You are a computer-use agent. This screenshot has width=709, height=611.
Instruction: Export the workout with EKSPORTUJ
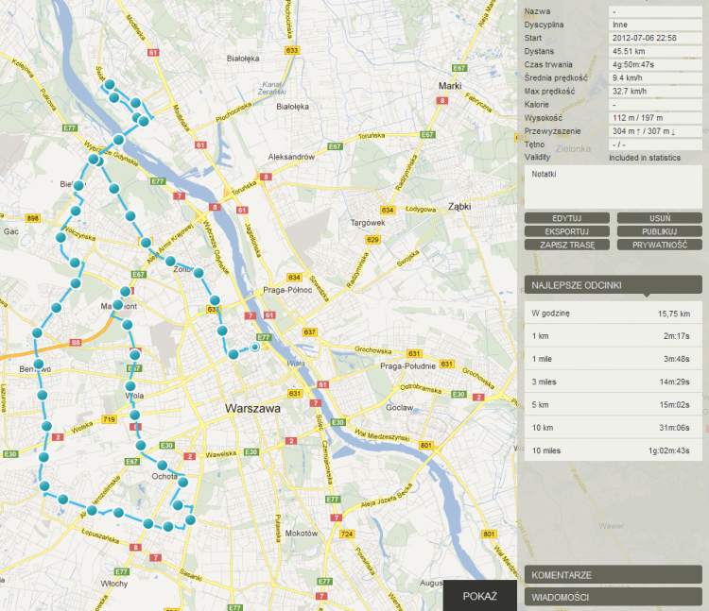click(566, 231)
